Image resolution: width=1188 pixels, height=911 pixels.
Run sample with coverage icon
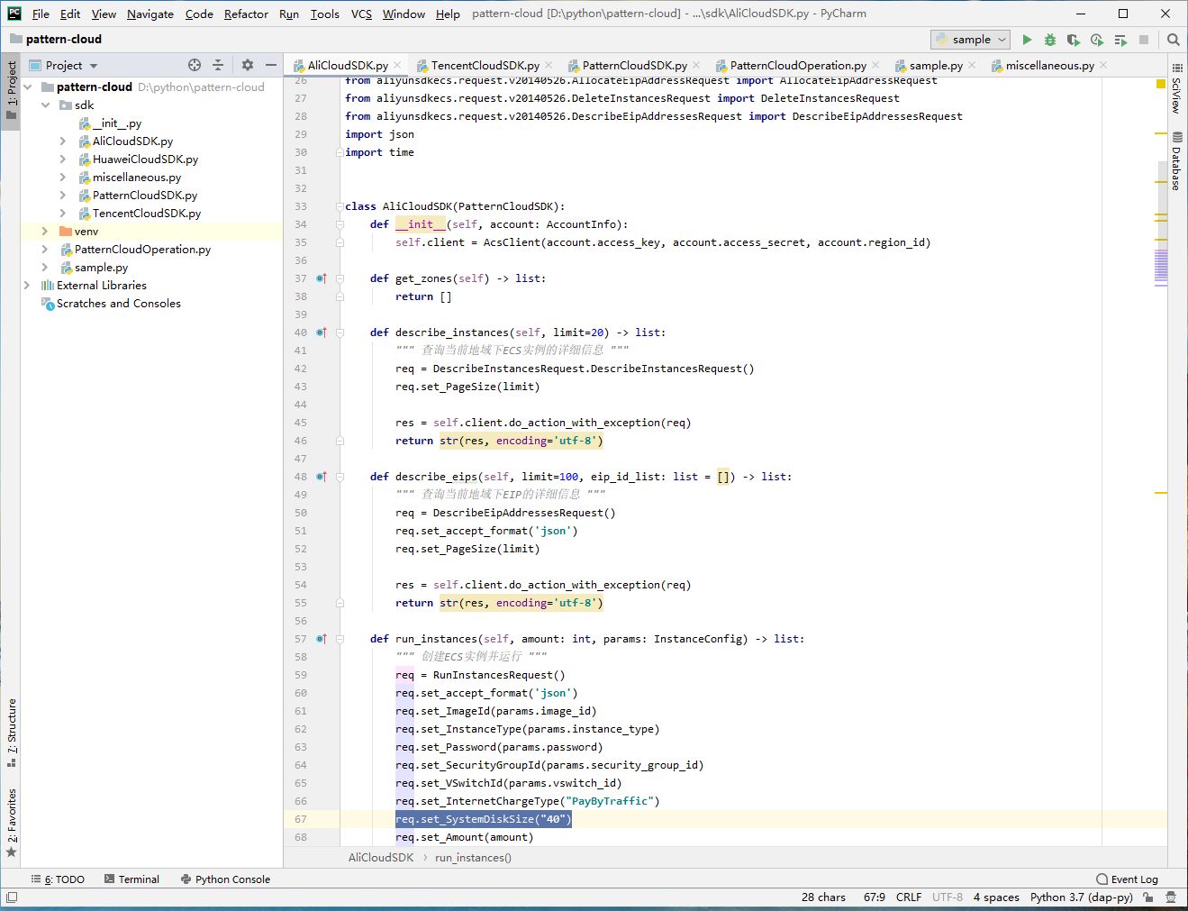click(x=1074, y=40)
